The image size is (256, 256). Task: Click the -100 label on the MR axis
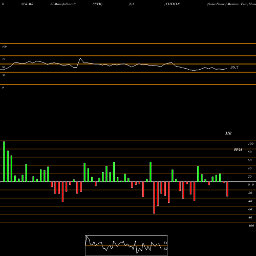[251, 226]
